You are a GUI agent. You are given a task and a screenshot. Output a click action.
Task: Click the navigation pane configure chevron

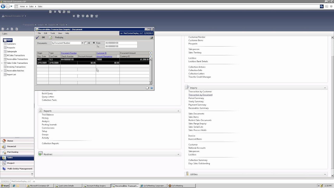32,174
